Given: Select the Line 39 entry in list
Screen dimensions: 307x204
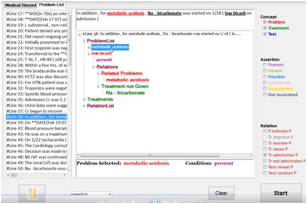Looking at the screenshot, I should (x=36, y=123).
